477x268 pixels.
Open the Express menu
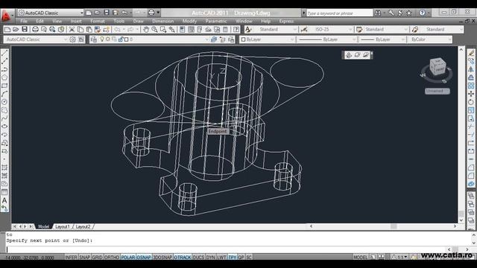pos(286,22)
